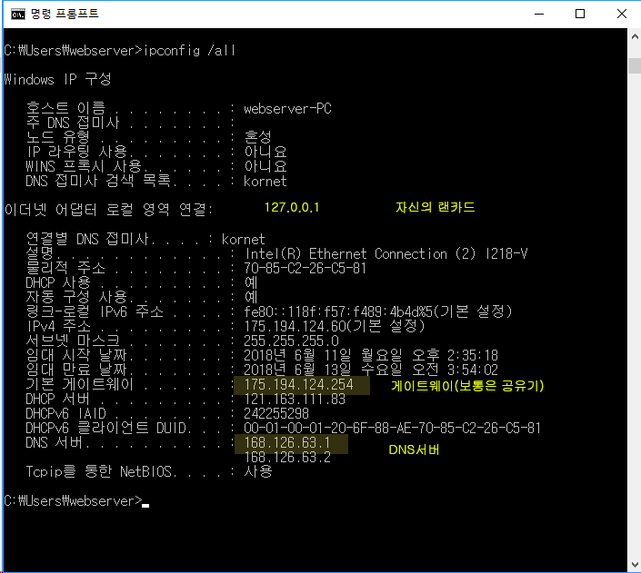Image resolution: width=641 pixels, height=573 pixels.
Task: Minimize the 명령 프롬프트 window
Action: [539, 14]
